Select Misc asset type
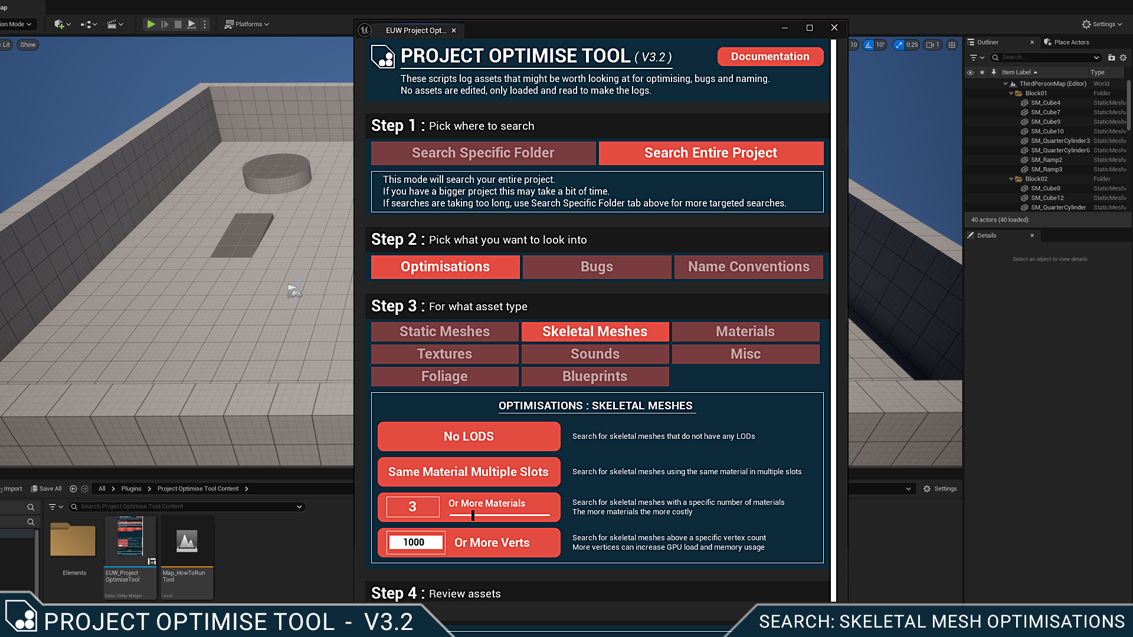This screenshot has width=1133, height=637. pyautogui.click(x=745, y=354)
